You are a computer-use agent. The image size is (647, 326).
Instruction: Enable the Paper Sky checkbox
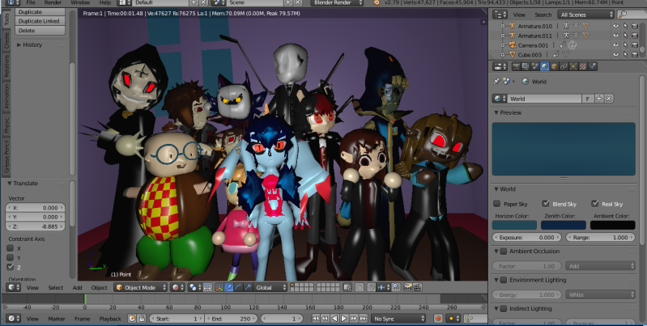(x=497, y=204)
